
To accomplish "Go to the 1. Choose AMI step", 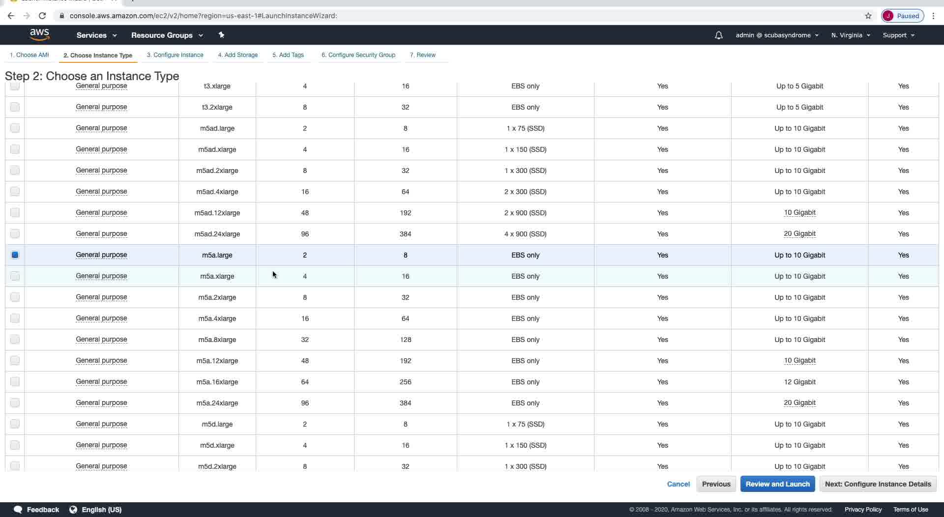I will click(29, 55).
